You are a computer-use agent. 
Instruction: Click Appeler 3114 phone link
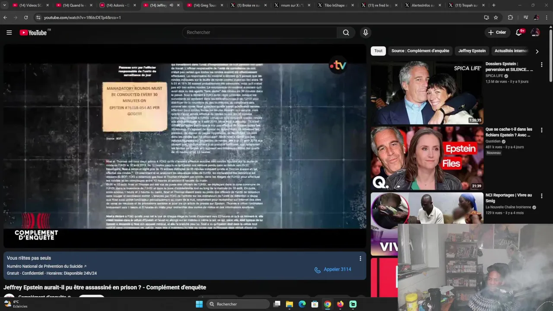pyautogui.click(x=333, y=270)
